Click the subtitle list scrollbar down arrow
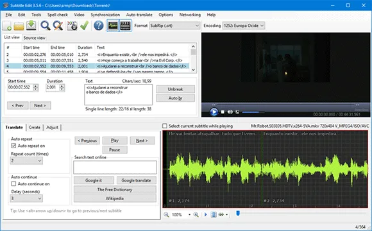Screen dimensions: 372x231 click(x=193, y=70)
